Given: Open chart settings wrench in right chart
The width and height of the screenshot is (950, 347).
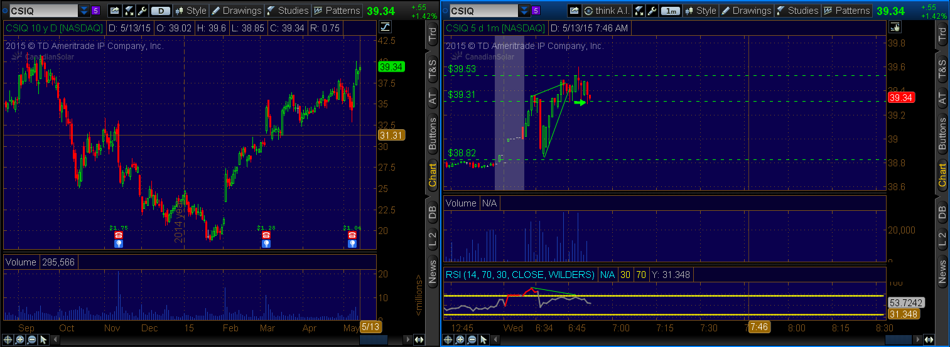Looking at the screenshot, I should click(x=653, y=11).
